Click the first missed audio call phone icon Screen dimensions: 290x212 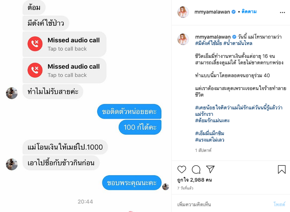pyautogui.click(x=35, y=44)
